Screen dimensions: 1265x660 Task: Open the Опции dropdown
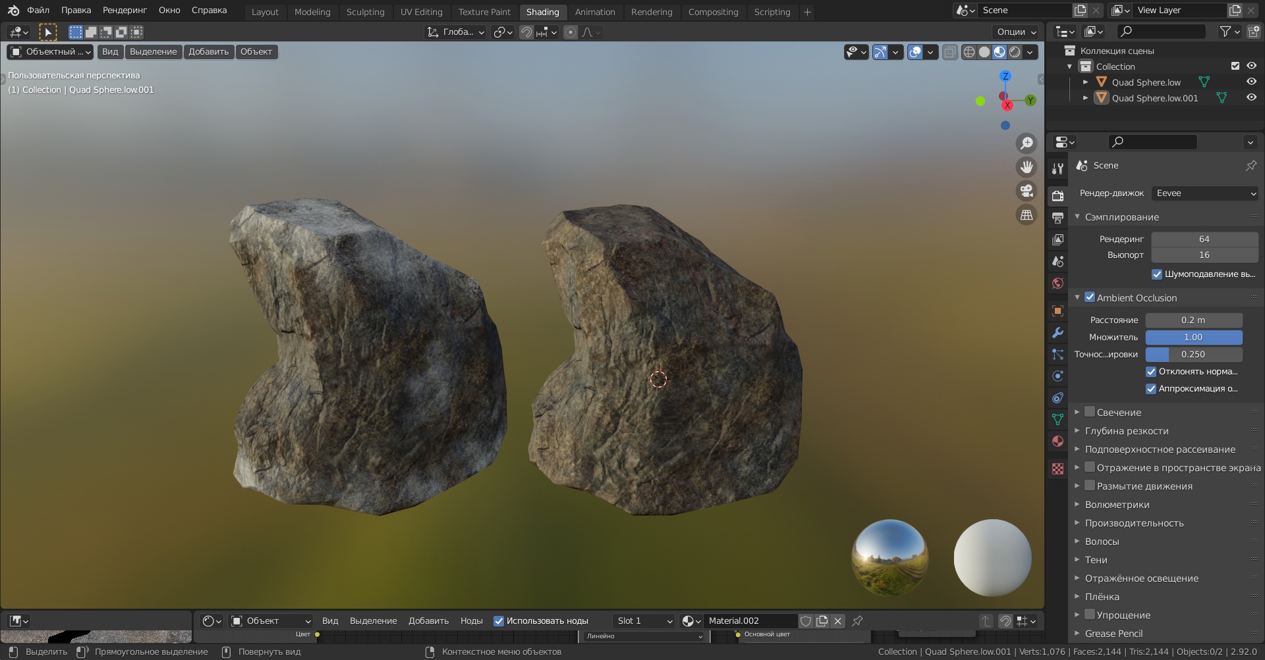pyautogui.click(x=1015, y=32)
